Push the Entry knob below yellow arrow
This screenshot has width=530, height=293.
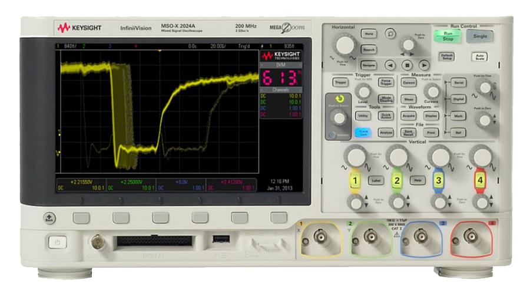pyautogui.click(x=339, y=118)
